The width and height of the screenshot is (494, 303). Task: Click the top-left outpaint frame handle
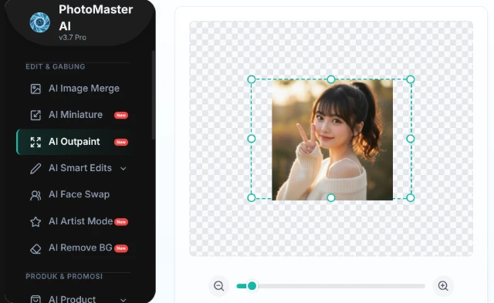coord(252,79)
